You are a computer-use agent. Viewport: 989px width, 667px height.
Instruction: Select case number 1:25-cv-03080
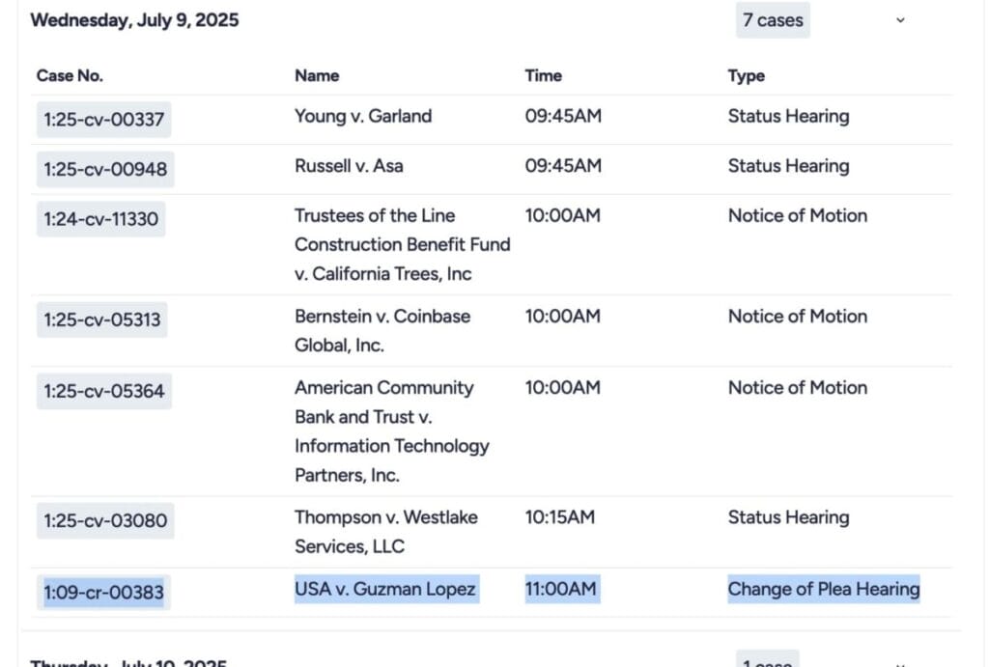105,521
